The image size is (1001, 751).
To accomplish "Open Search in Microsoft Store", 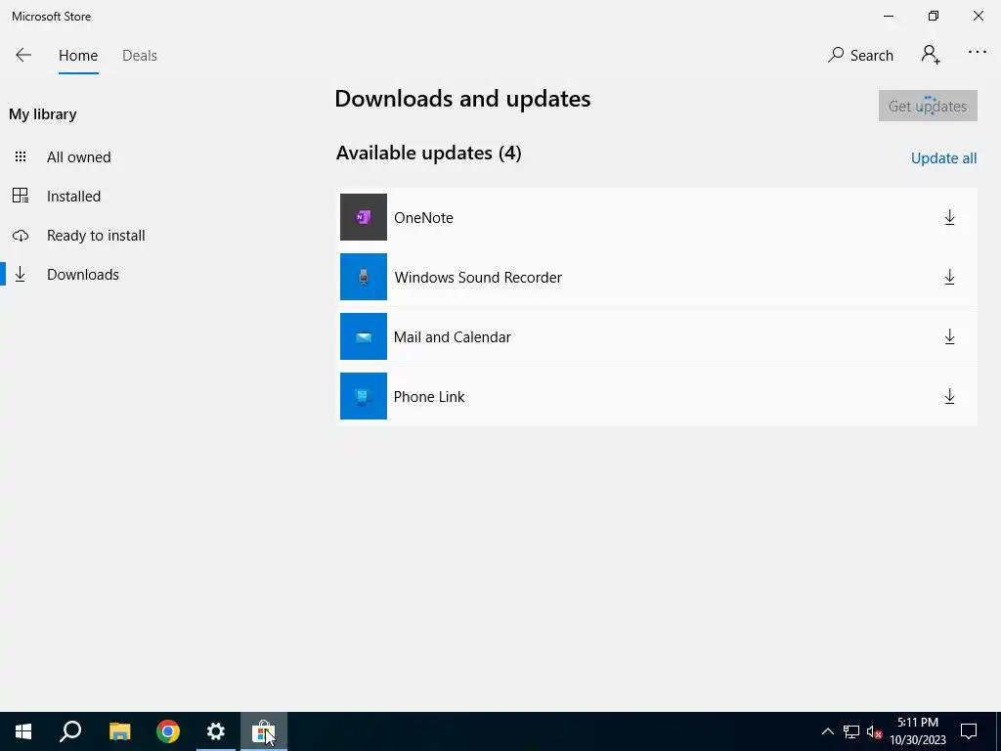I will 860,55.
